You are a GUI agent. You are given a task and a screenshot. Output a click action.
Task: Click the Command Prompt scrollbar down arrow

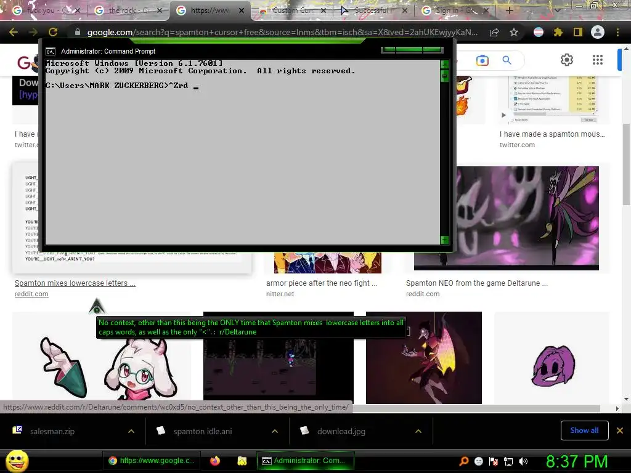pyautogui.click(x=445, y=240)
